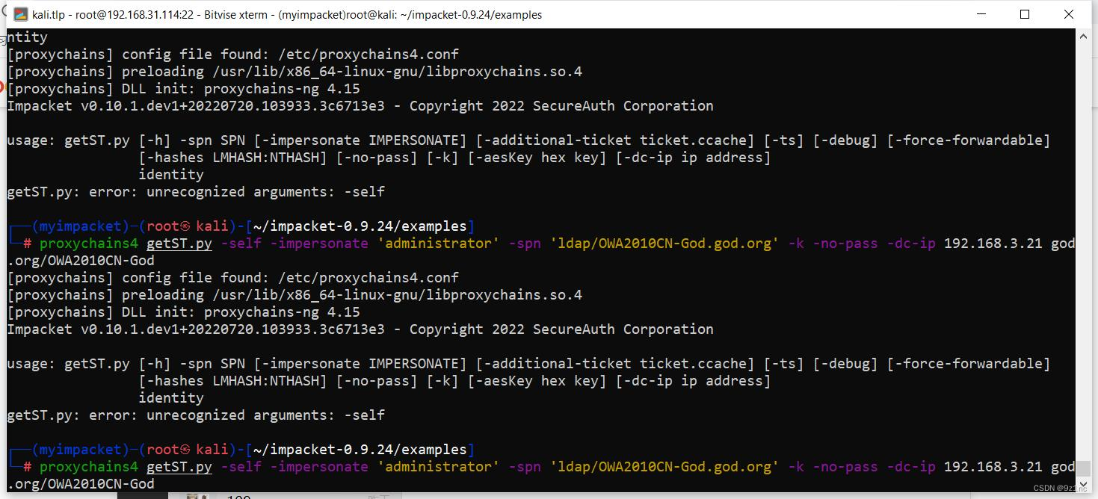Click the topmost 'preloading ... libproxychains.so.4' line
The image size is (1098, 499).
294,72
